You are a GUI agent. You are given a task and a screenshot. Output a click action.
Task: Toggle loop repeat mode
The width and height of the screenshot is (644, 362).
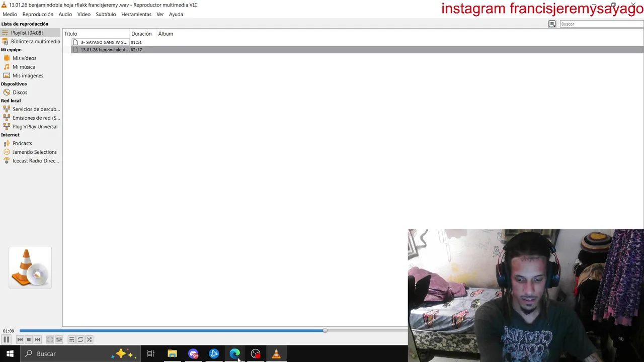click(80, 339)
